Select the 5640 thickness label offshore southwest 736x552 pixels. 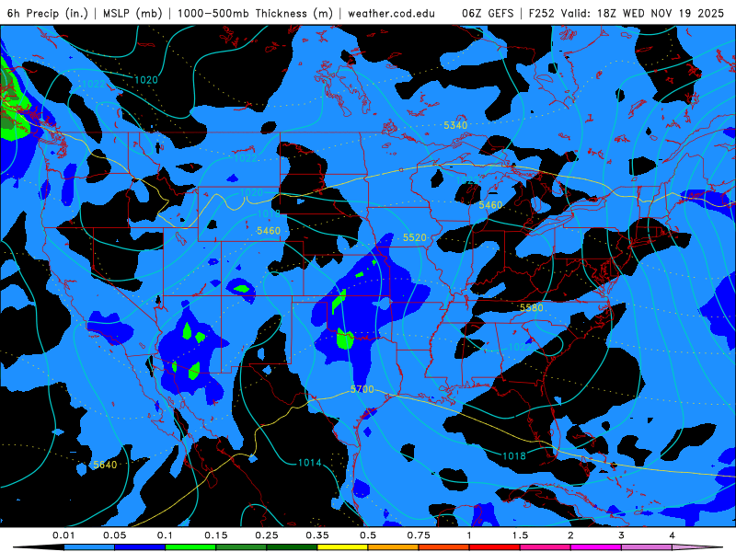click(105, 465)
